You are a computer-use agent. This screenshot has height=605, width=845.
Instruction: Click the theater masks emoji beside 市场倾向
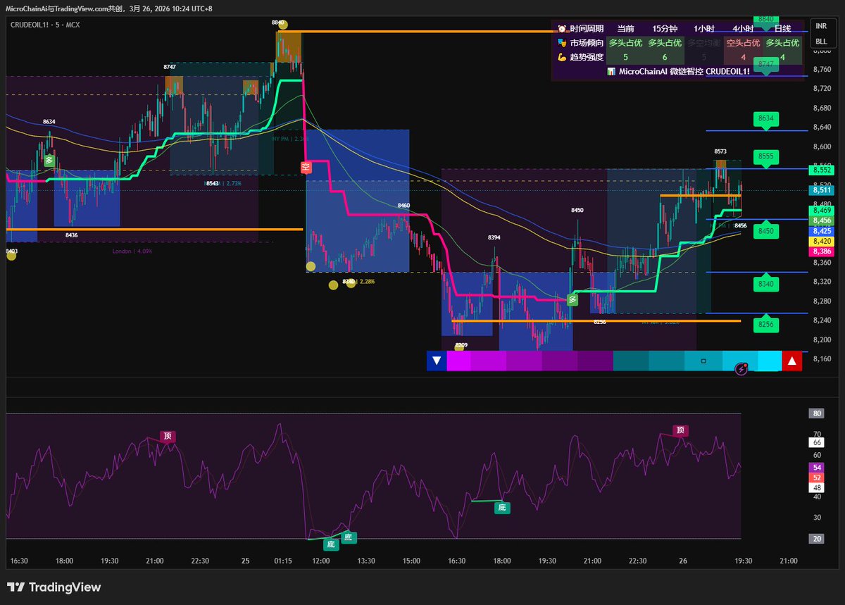(x=562, y=43)
